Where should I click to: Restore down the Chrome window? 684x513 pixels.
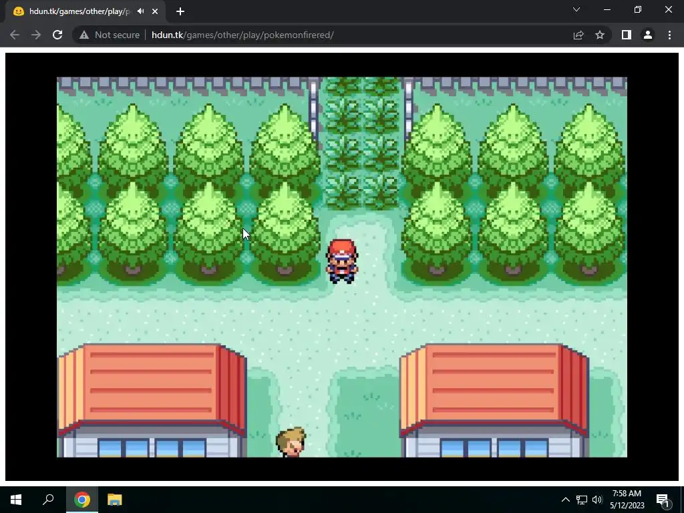pyautogui.click(x=638, y=9)
